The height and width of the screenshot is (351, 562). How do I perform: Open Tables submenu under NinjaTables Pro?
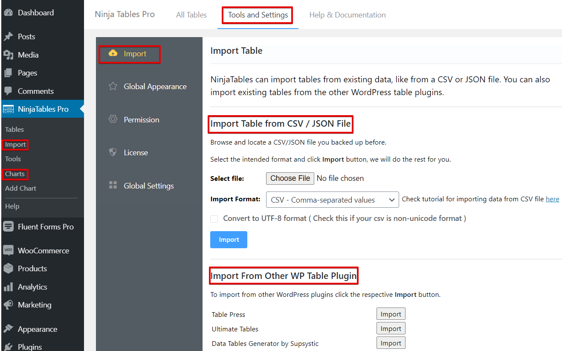(14, 129)
